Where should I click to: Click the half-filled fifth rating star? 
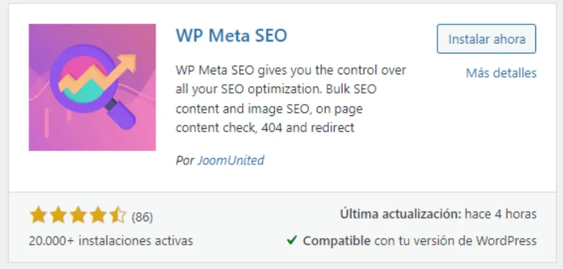(118, 215)
